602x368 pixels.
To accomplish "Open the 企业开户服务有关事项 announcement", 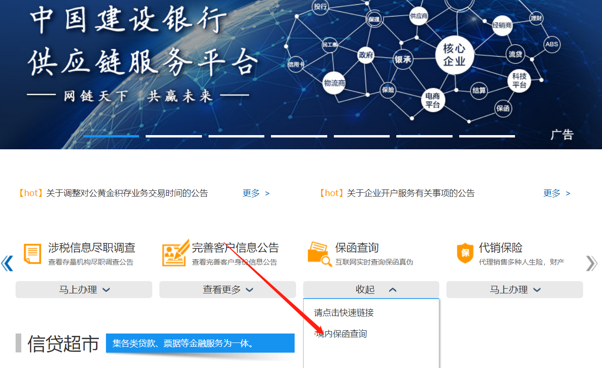I will coord(410,193).
